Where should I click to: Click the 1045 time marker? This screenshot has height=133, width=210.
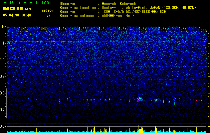[102, 29]
